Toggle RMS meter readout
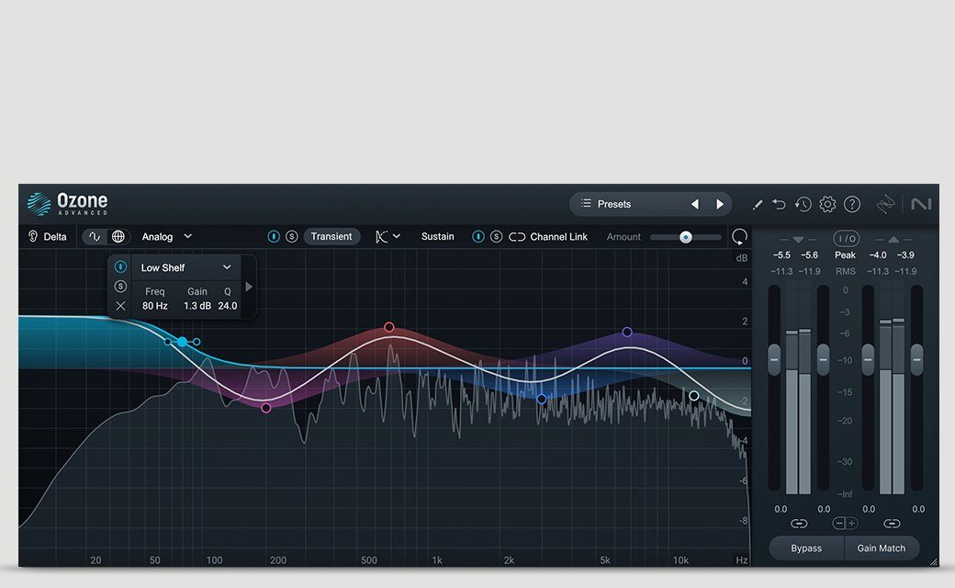The height and width of the screenshot is (588, 955). tap(845, 271)
